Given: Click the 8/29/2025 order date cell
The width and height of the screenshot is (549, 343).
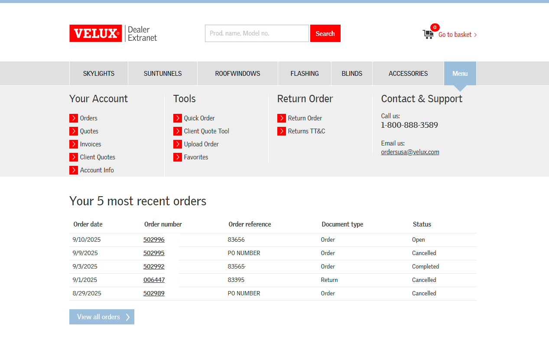Looking at the screenshot, I should (x=87, y=293).
